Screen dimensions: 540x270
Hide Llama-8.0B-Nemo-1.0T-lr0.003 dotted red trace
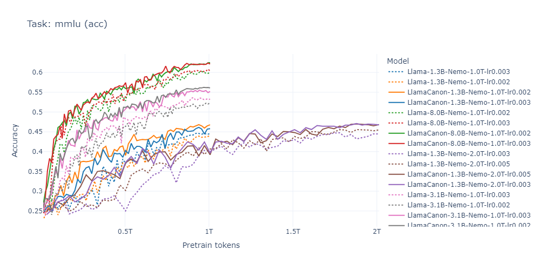point(458,123)
